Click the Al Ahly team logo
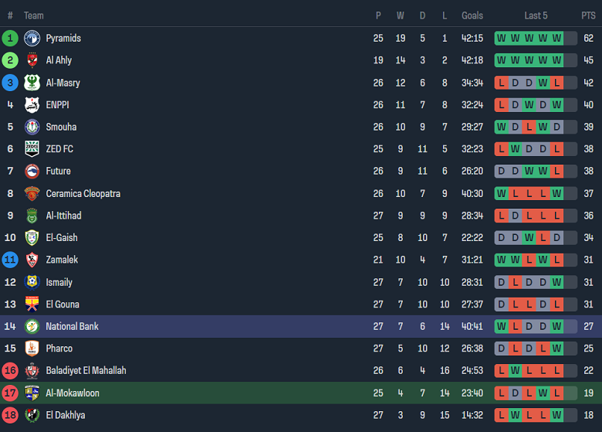This screenshot has width=602, height=432. click(x=32, y=60)
